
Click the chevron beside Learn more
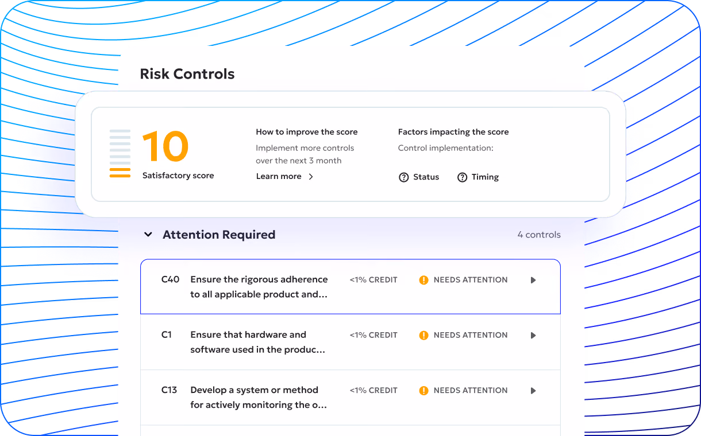[311, 177]
